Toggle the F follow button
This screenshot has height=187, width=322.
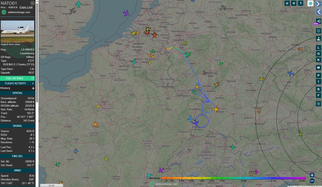(x=319, y=95)
